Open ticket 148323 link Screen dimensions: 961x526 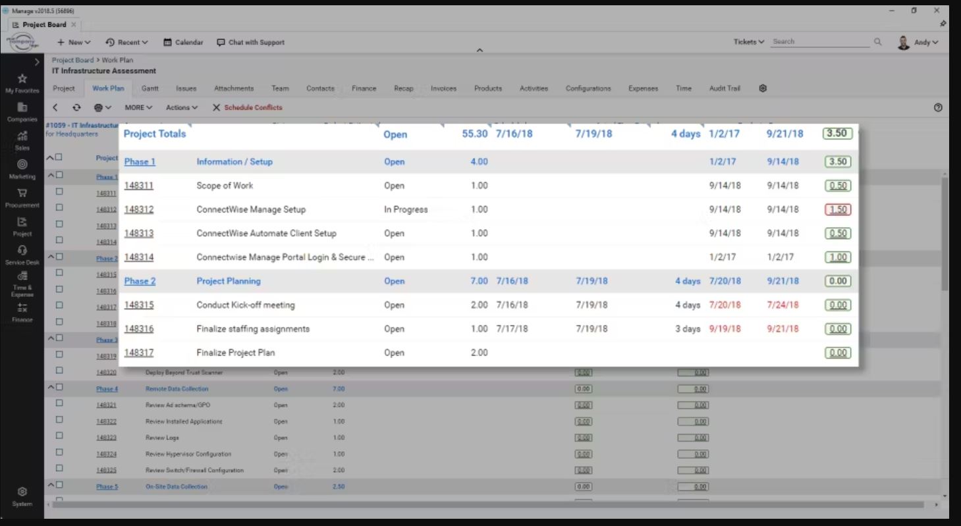click(x=106, y=438)
